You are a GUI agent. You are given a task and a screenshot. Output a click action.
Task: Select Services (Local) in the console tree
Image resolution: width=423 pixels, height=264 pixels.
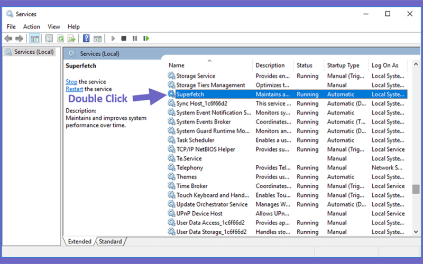click(34, 52)
